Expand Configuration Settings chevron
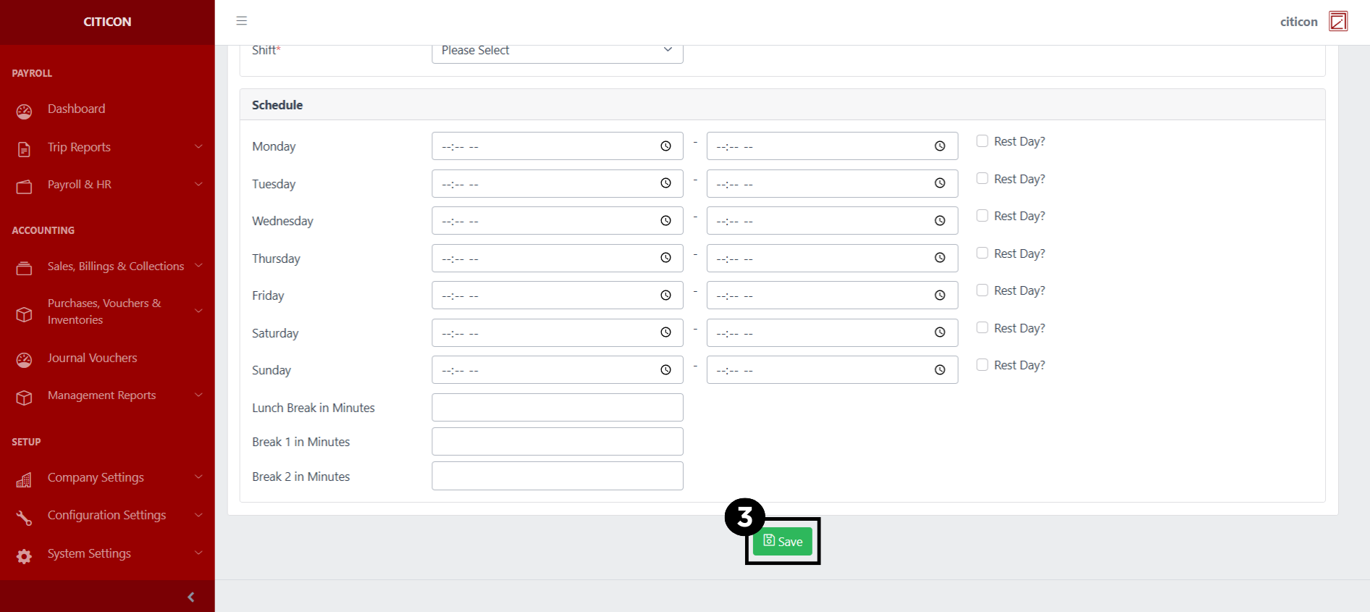This screenshot has height=612, width=1370. click(x=198, y=515)
